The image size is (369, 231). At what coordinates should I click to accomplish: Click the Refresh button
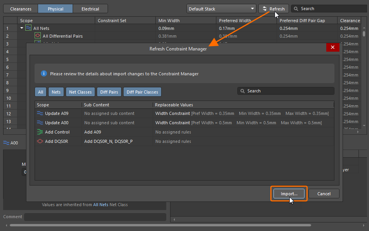coord(273,9)
